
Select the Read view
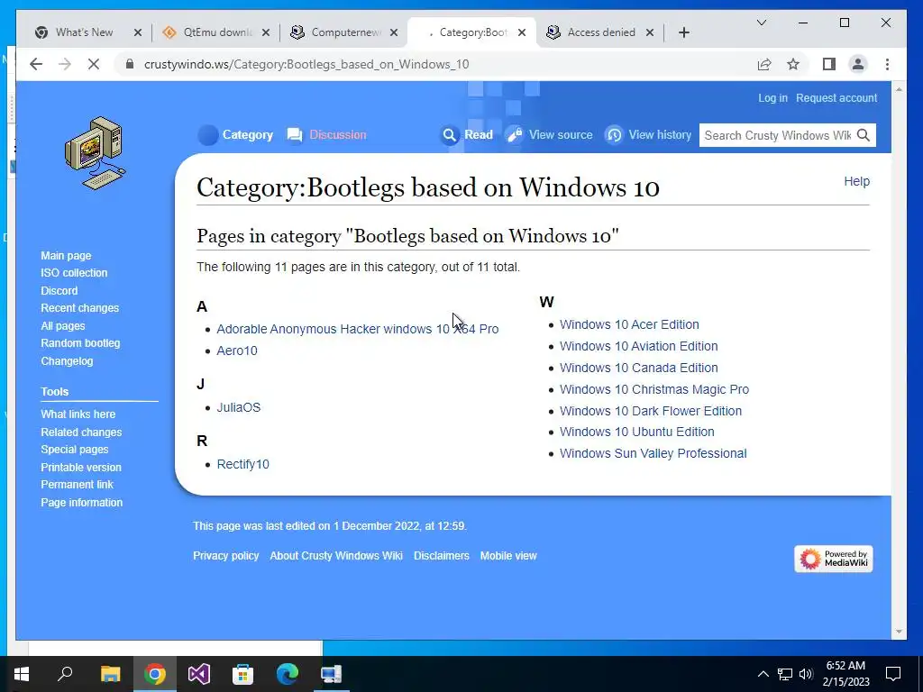(x=467, y=135)
